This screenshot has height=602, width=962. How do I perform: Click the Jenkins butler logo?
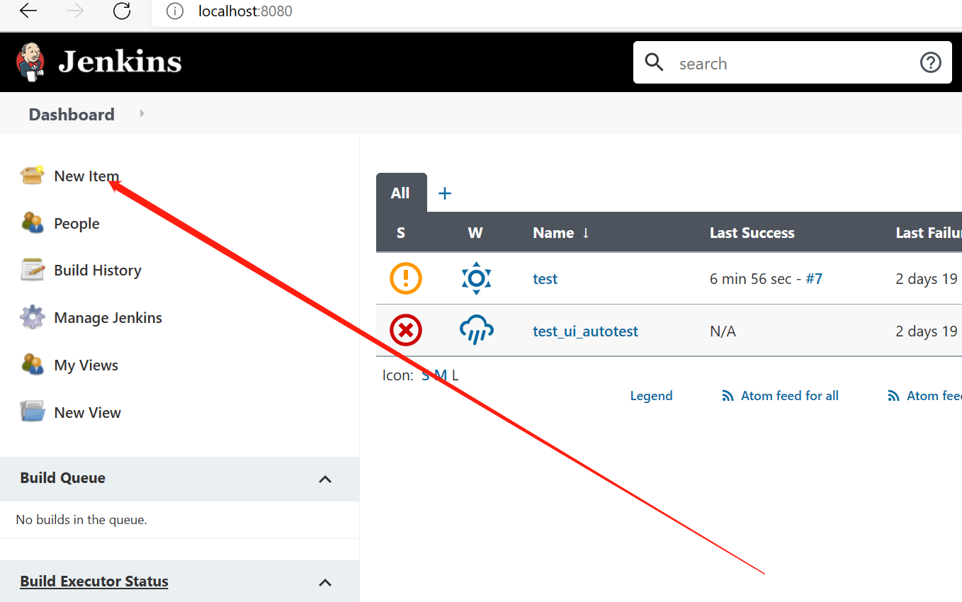(30, 62)
